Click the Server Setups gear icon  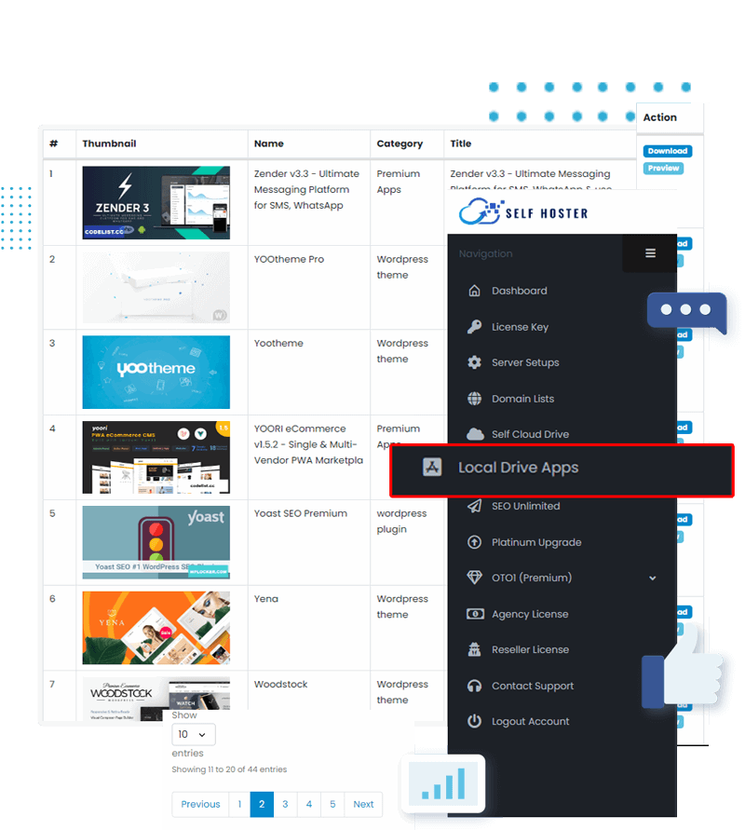click(474, 362)
